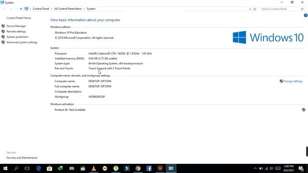
Task: Open Device Manager
Action: click(16, 26)
